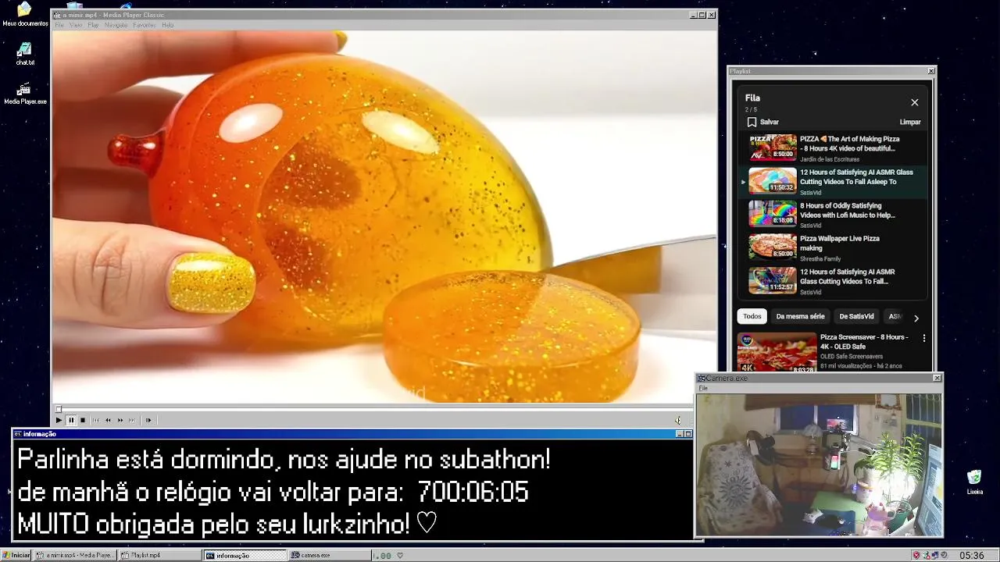Click channel name 'Shrestha Family'
This screenshot has height=562, width=1000.
tap(820, 259)
